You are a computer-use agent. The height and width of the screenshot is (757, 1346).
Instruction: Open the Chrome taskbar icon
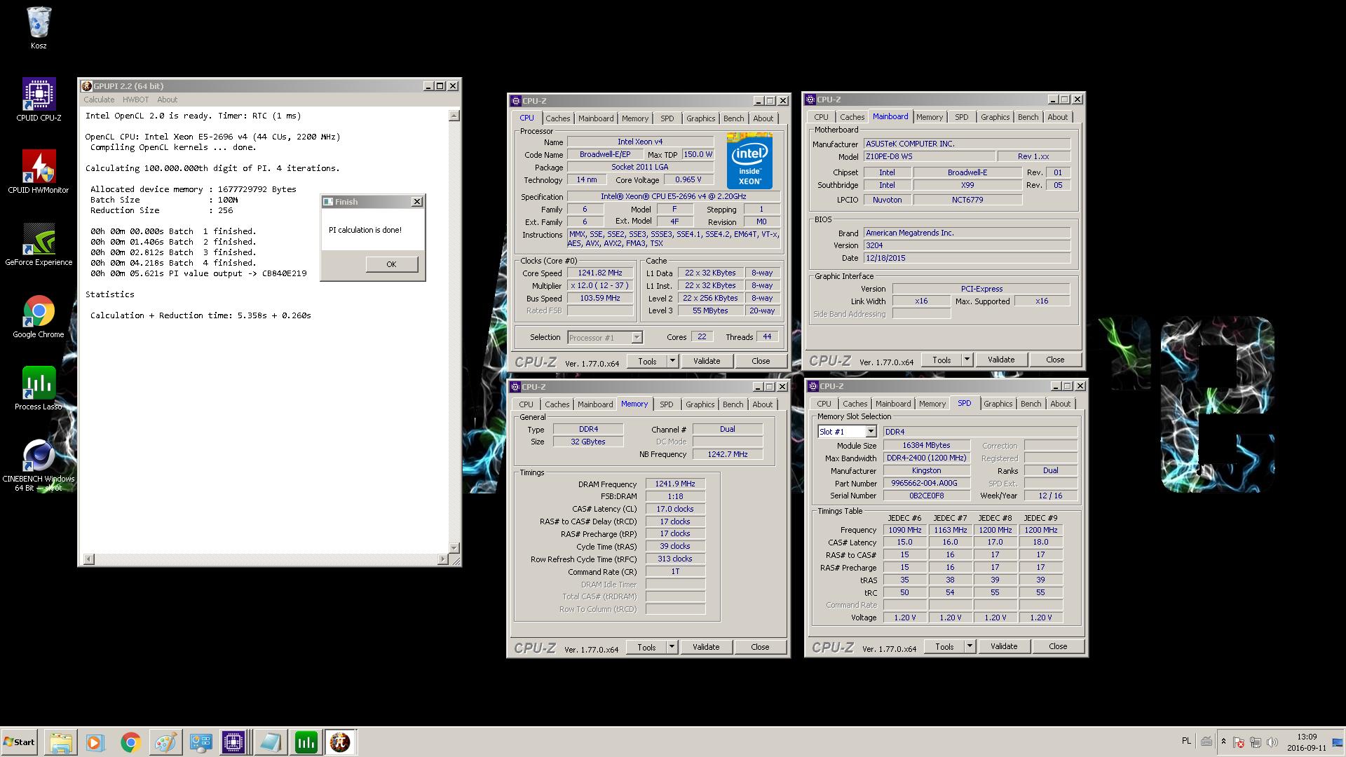coord(130,742)
